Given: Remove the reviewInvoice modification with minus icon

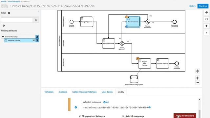Looking at the screenshot, I should tap(76, 108).
